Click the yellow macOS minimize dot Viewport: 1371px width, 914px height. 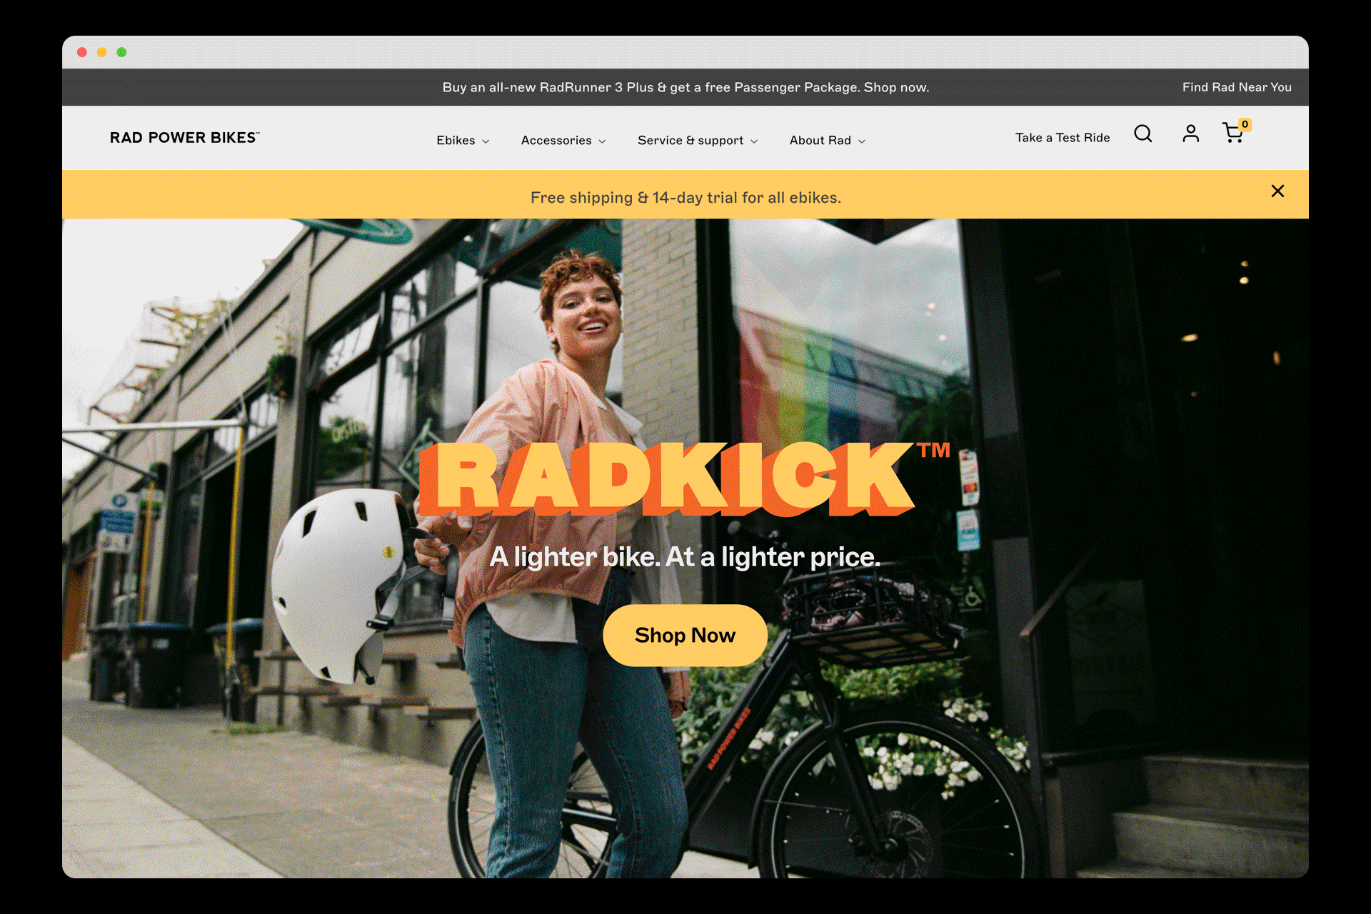tap(102, 52)
